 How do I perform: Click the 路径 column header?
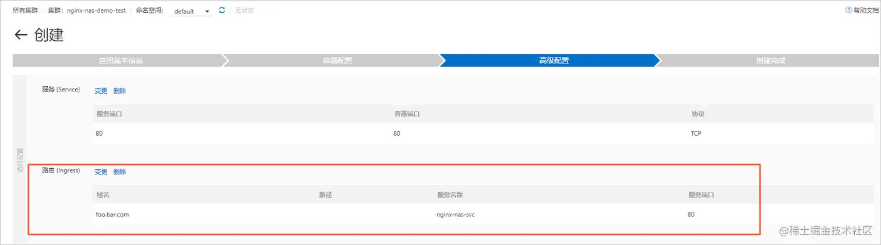325,194
